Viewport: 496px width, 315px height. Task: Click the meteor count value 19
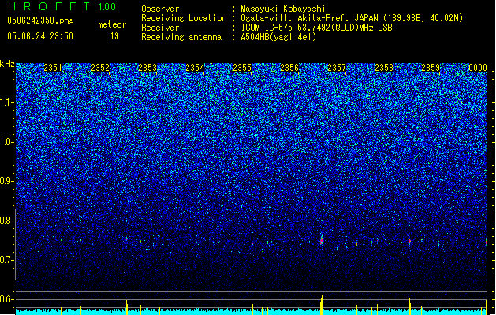coord(114,36)
